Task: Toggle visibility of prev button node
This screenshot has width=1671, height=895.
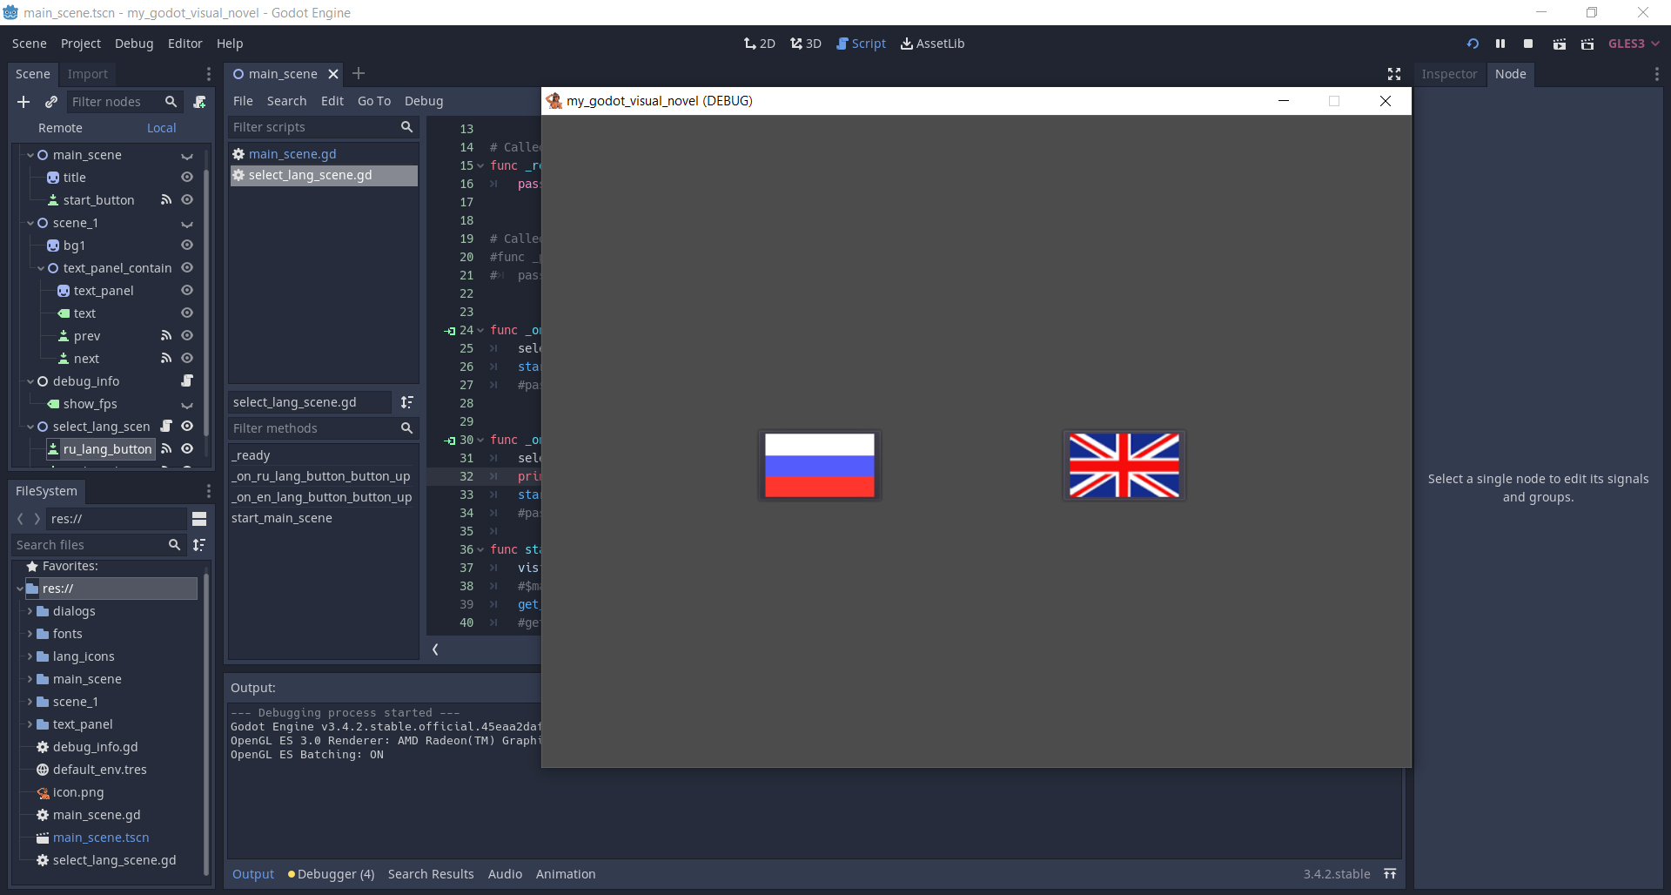Action: (187, 336)
